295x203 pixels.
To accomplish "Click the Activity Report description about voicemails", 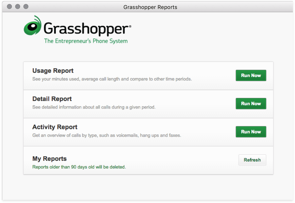I will (x=107, y=136).
